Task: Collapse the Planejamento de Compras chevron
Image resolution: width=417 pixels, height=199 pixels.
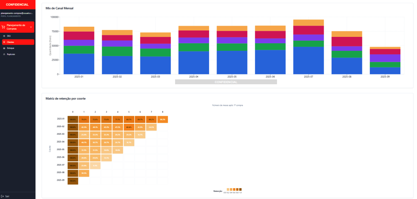Action: (31, 27)
